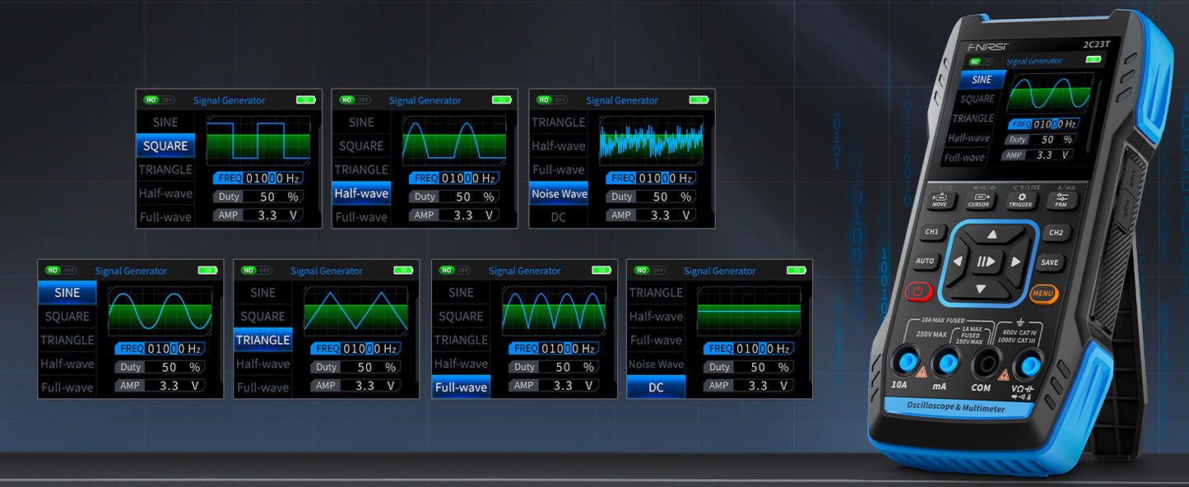
Task: Toggle the NO/OFF switch in the Noise Wave screen
Action: coord(551,100)
